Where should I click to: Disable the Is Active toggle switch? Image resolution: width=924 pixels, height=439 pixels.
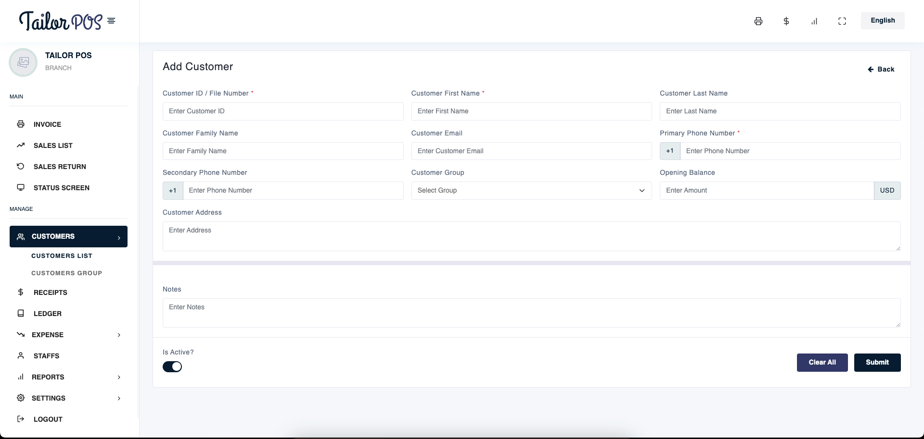point(172,367)
